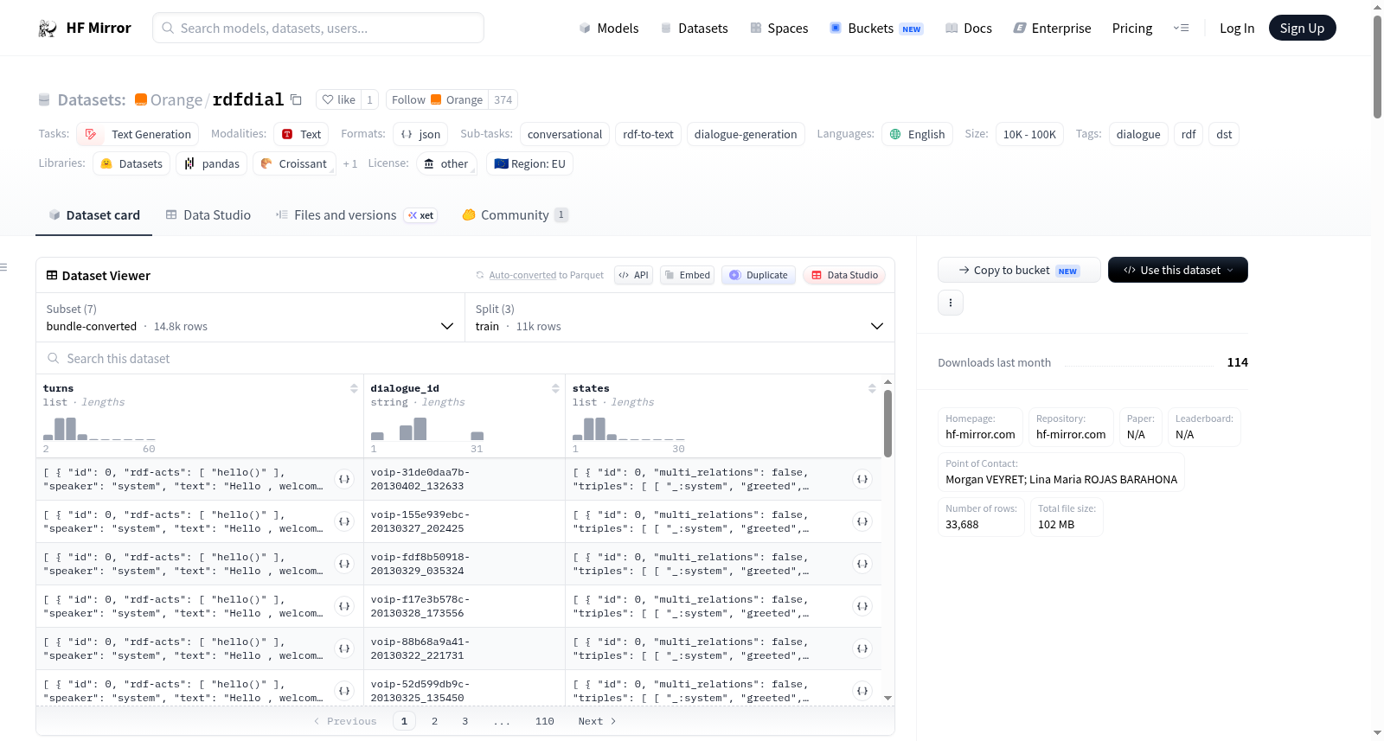Follow the Orange organization

(438, 99)
